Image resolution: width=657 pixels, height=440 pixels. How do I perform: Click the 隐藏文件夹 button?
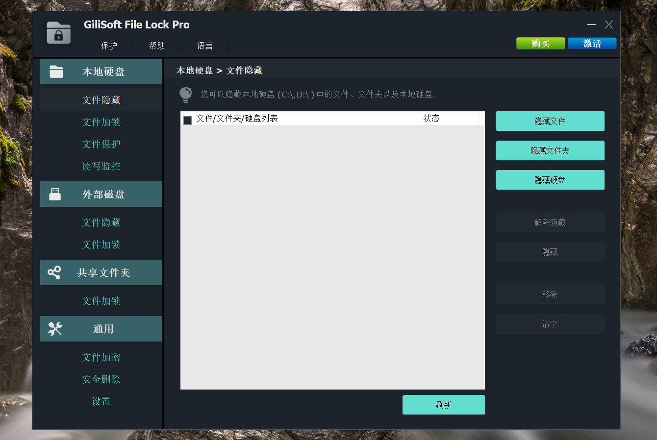tap(550, 150)
